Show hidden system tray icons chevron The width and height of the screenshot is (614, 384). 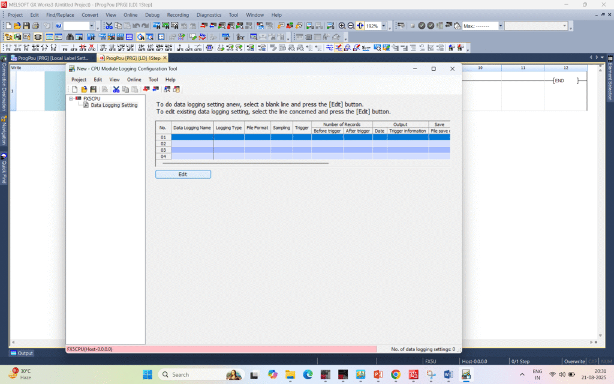522,374
